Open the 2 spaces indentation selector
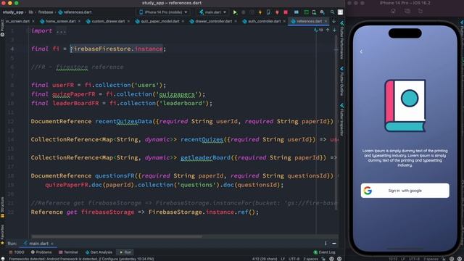This screenshot has width=464, height=261. (x=310, y=259)
